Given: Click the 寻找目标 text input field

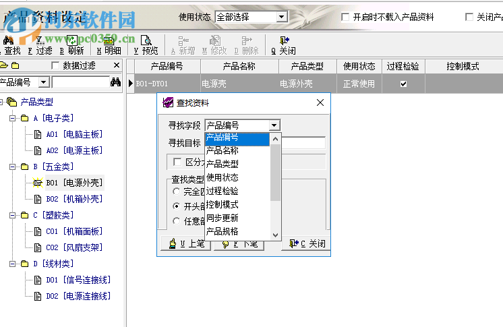Looking at the screenshot, I should click(x=303, y=143).
